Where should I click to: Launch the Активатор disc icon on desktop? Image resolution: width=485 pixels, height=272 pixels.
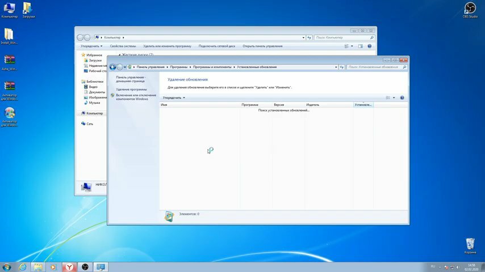pyautogui.click(x=9, y=117)
